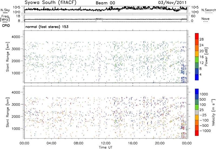Viewport: 216px width, 149px height.
Task: Click the '-25' tick on Velocity colorbar
Action: coord(204,115)
